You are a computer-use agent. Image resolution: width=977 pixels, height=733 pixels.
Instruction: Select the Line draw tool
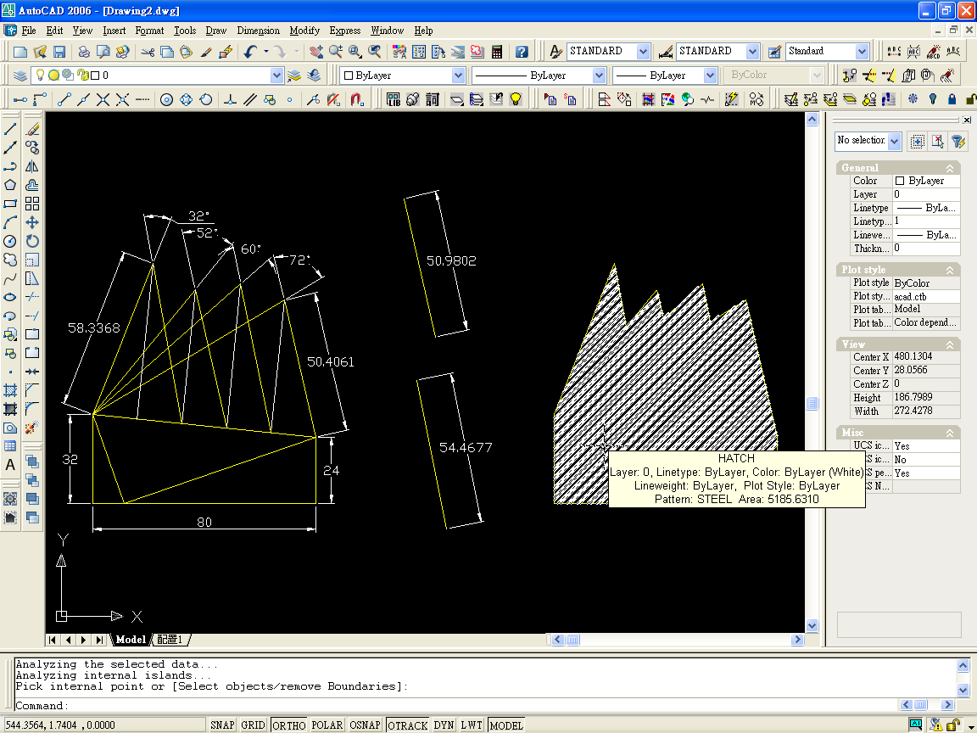point(11,129)
